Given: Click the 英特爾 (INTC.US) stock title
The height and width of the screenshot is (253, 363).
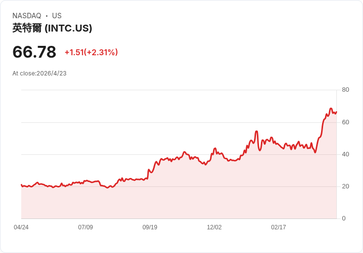Looking at the screenshot, I should (x=52, y=28).
